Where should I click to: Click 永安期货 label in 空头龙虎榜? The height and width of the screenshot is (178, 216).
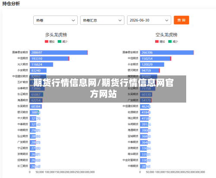coord(133,64)
